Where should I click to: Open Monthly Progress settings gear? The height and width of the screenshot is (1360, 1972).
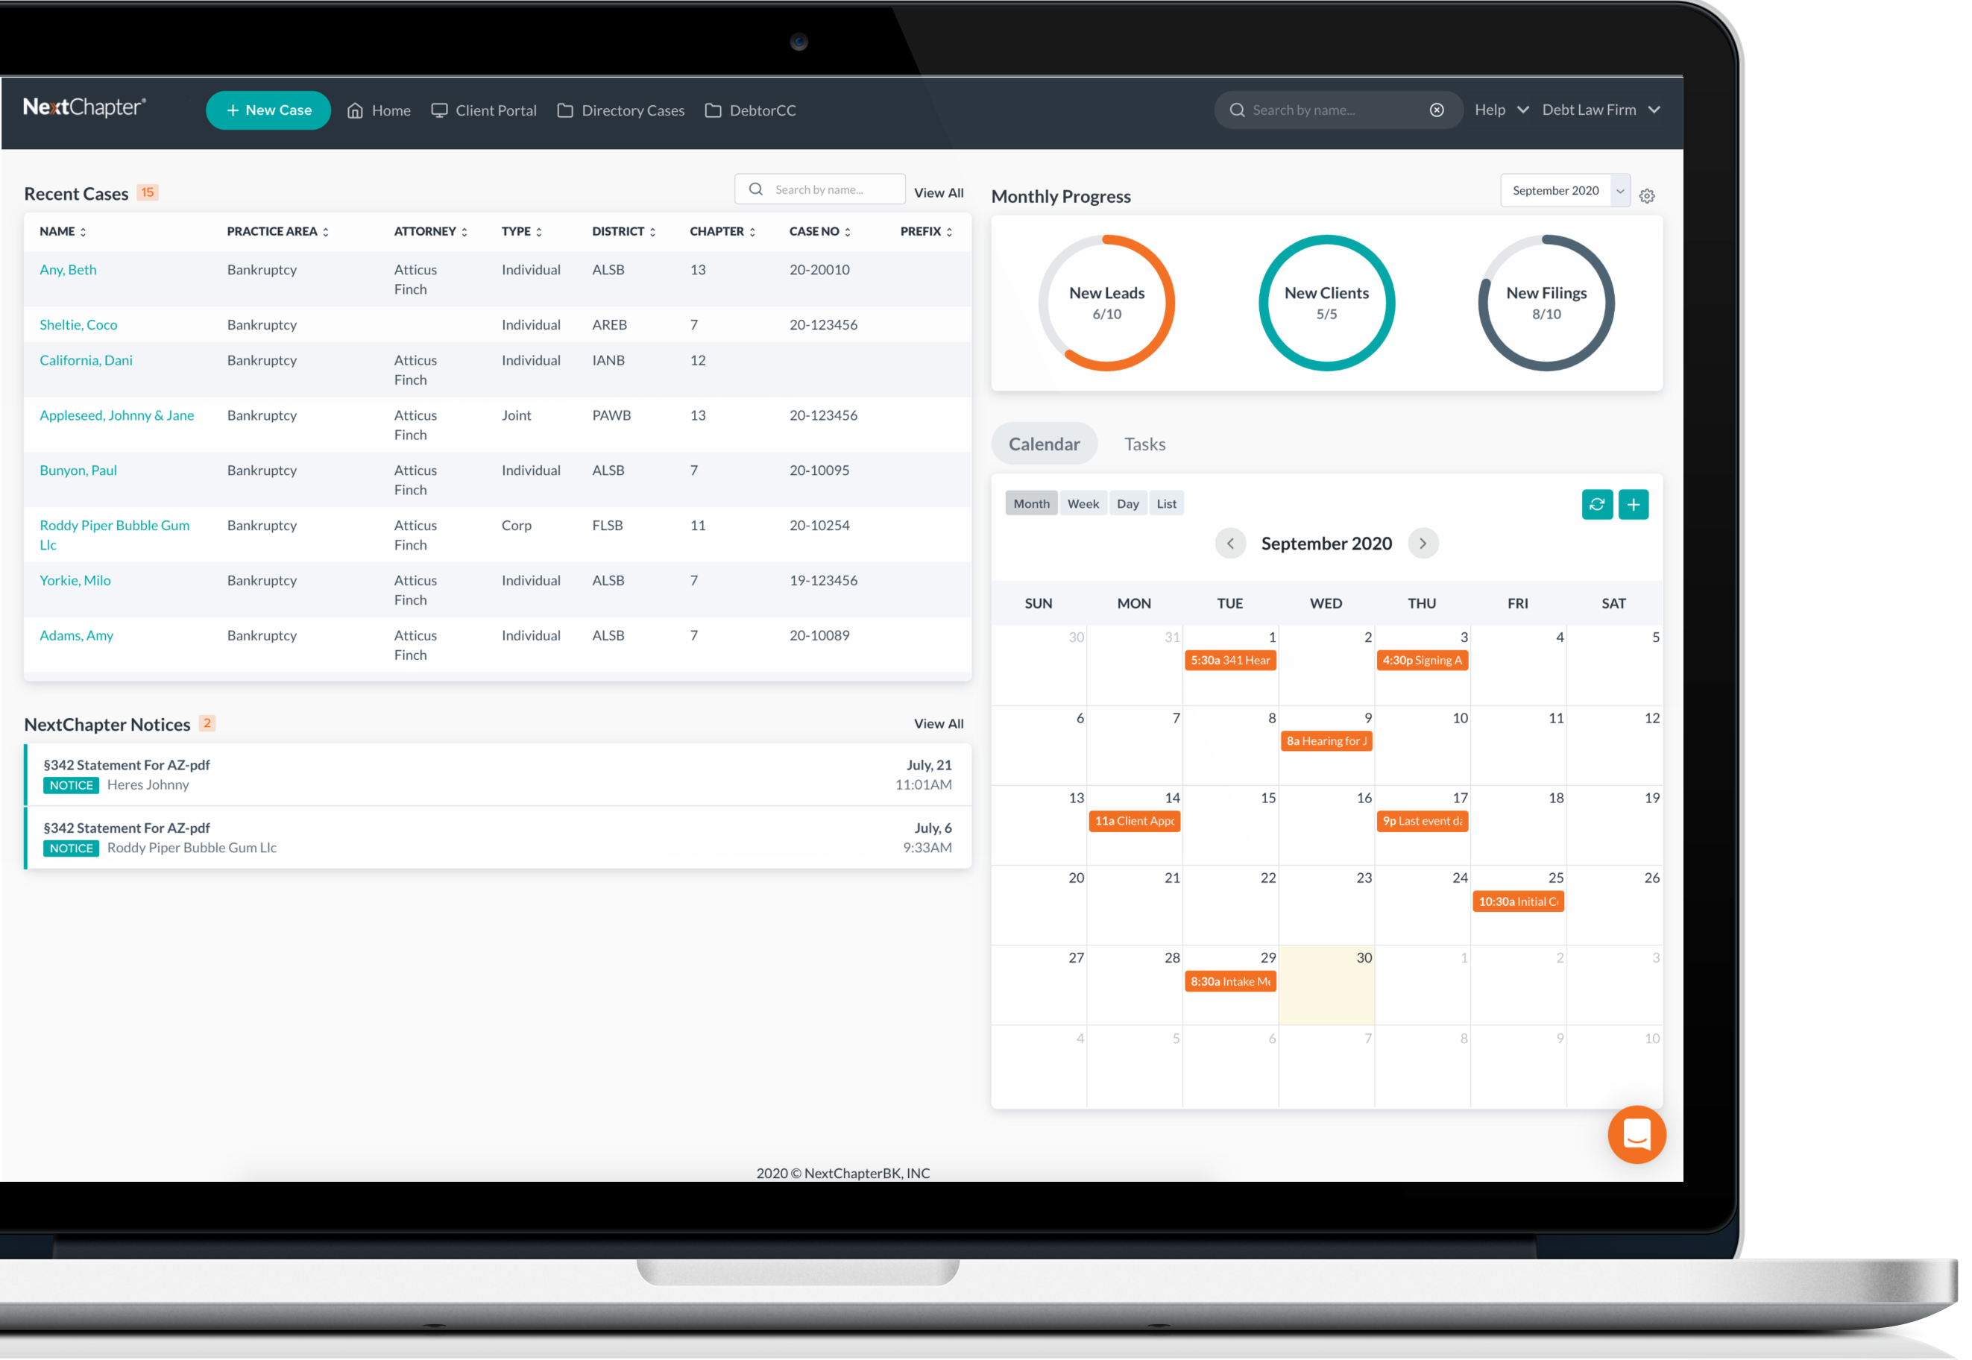point(1647,196)
